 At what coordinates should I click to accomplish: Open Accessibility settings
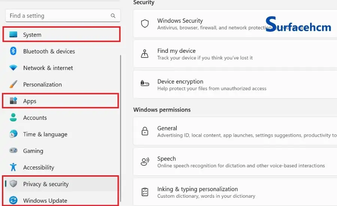click(61, 167)
